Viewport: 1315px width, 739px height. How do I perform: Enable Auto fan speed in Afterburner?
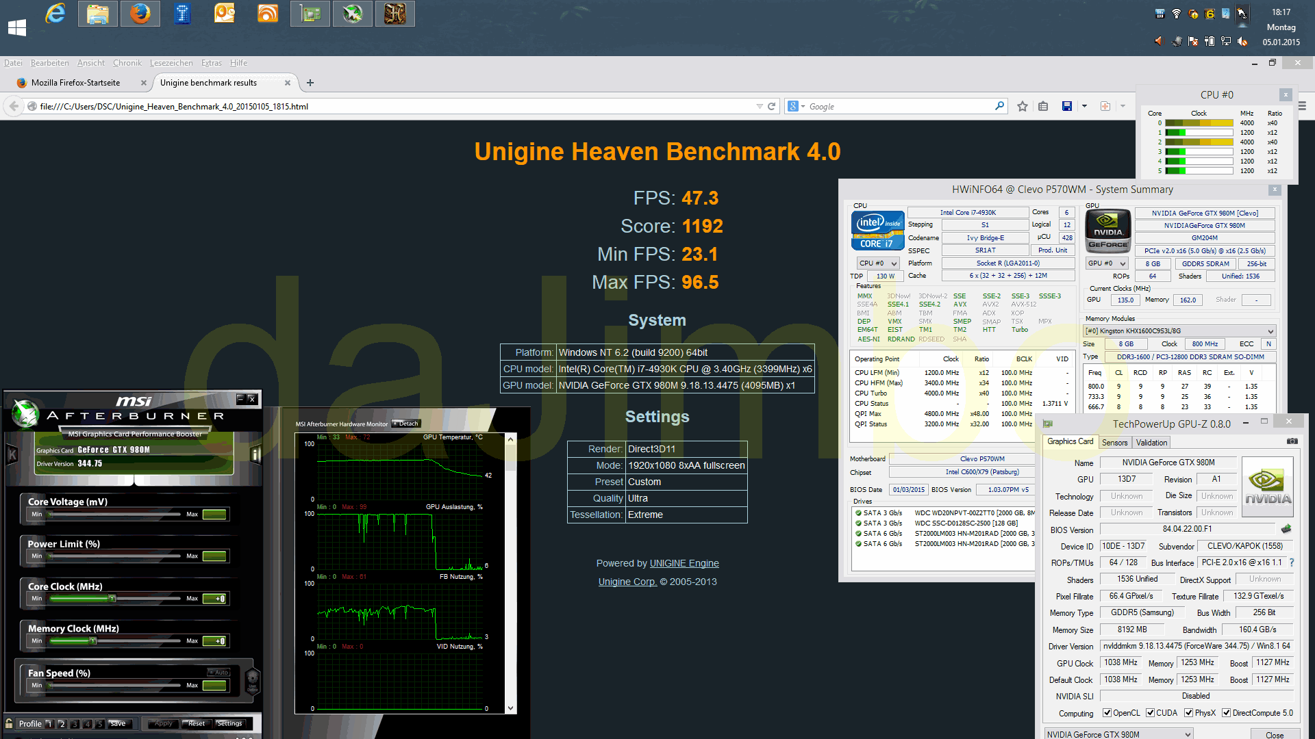pyautogui.click(x=219, y=673)
